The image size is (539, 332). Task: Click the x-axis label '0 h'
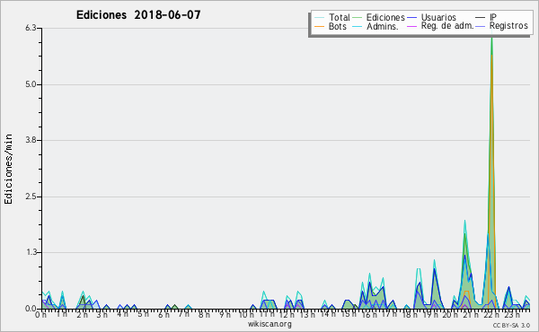point(41,315)
